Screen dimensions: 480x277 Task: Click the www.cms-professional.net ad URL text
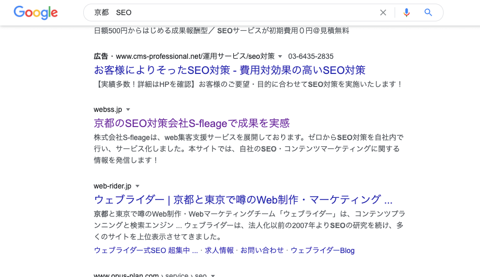195,56
